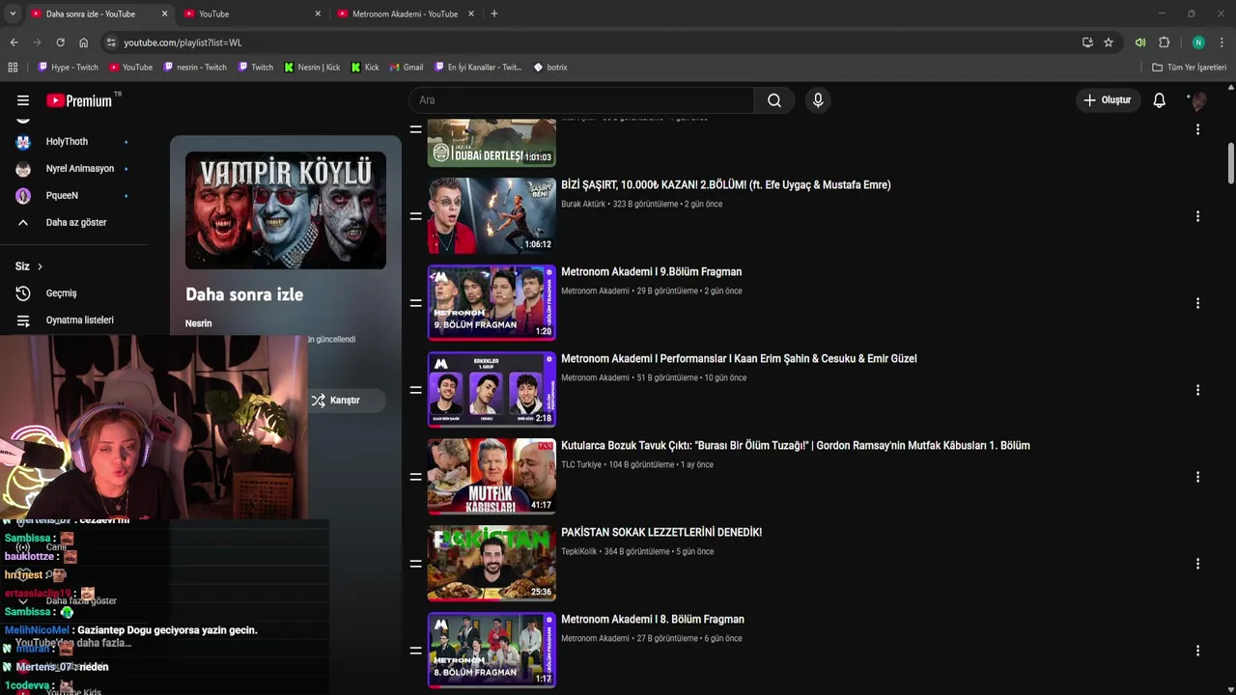Visit Burak Aktürk channel link
The height and width of the screenshot is (695, 1236).
583,204
